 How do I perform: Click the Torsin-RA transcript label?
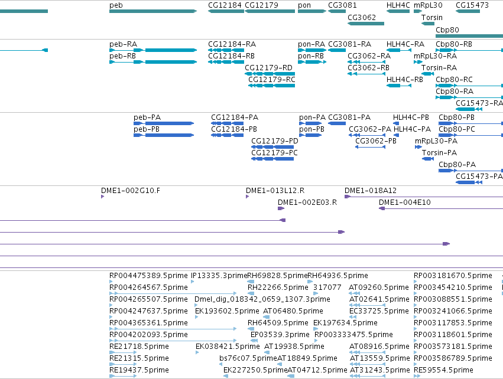439,68
